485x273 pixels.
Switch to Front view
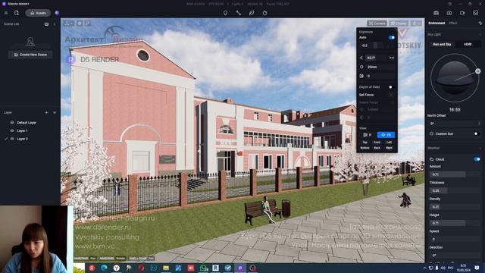(377, 143)
